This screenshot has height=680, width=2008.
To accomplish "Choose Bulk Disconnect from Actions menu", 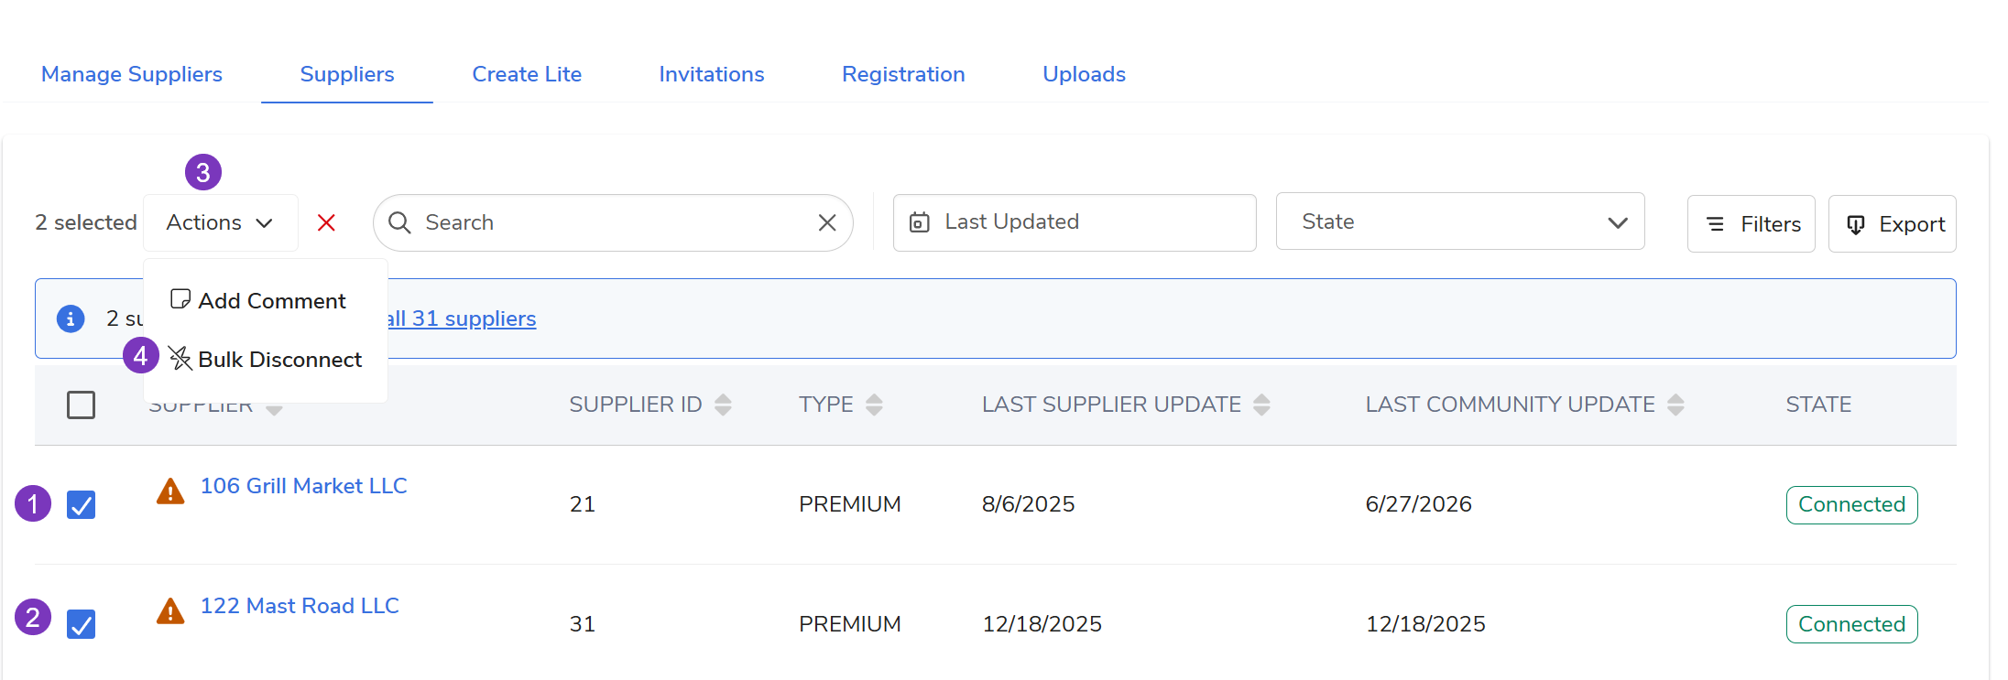I will coord(267,360).
